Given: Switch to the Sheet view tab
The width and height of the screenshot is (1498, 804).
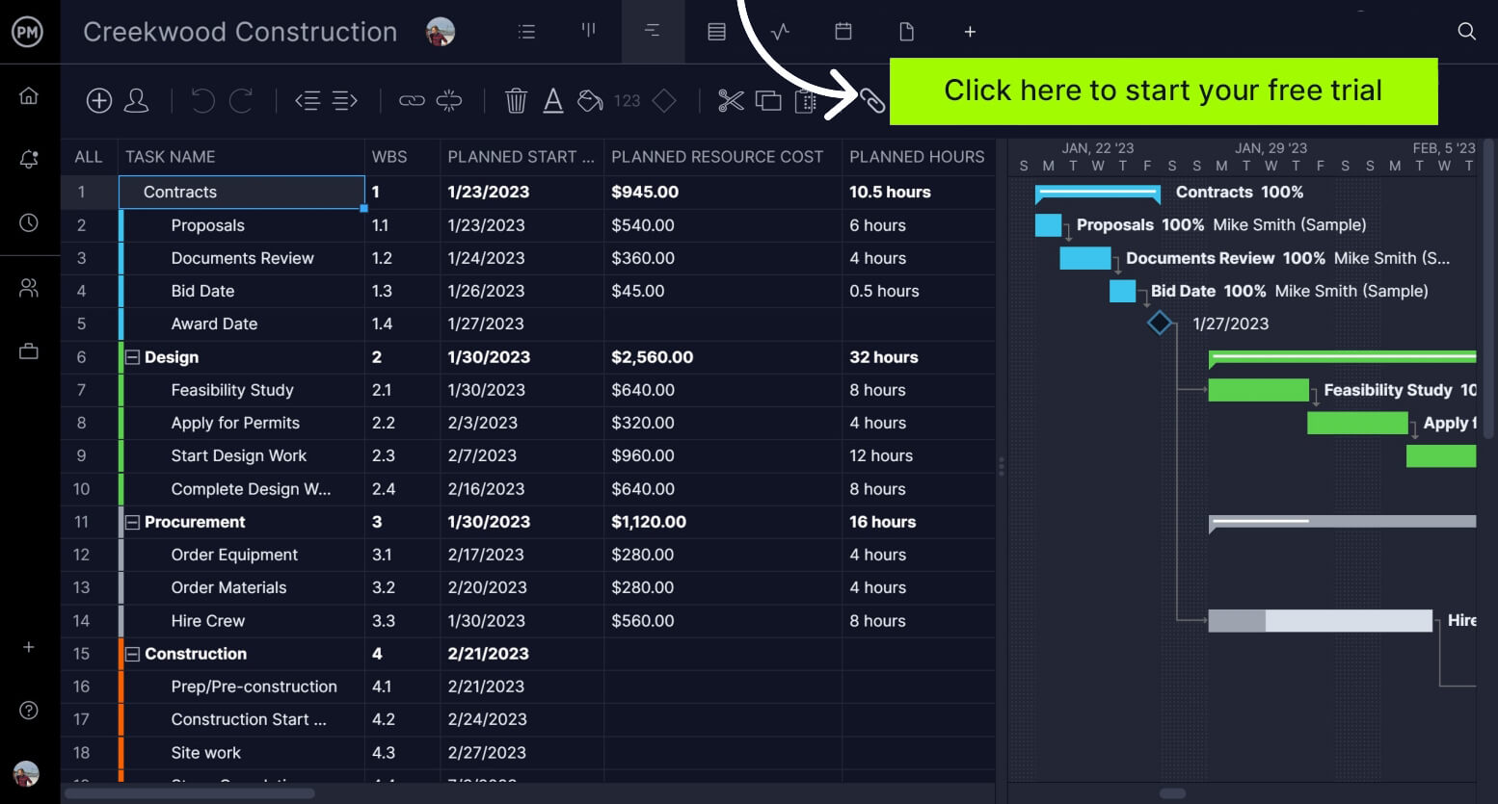Looking at the screenshot, I should (x=715, y=31).
